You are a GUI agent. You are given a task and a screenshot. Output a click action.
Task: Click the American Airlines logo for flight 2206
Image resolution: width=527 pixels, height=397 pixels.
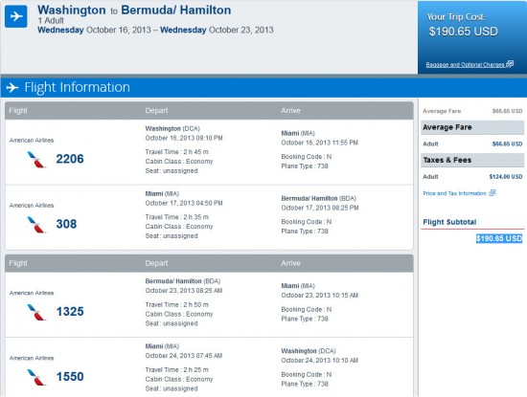point(36,160)
